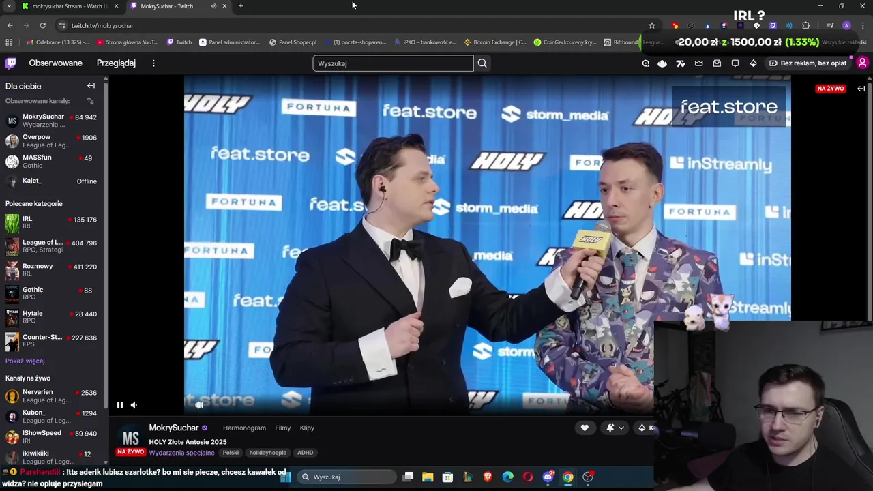This screenshot has height=491, width=873.
Task: Bookmark this page with star icon
Action: tap(652, 25)
